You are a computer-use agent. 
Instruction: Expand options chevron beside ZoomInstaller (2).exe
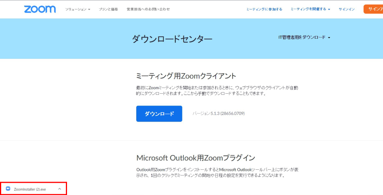point(59,189)
